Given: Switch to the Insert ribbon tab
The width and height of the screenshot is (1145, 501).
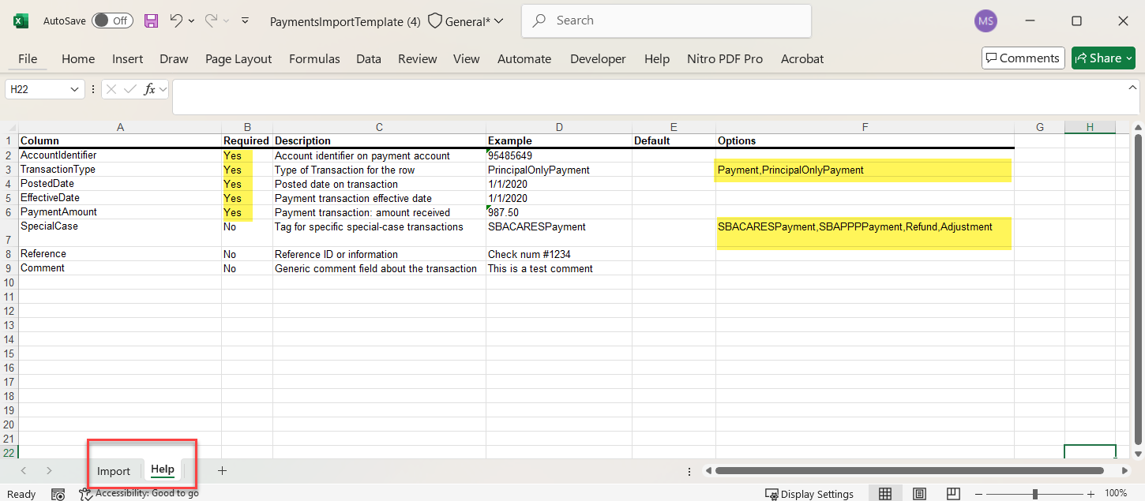Looking at the screenshot, I should [x=127, y=58].
